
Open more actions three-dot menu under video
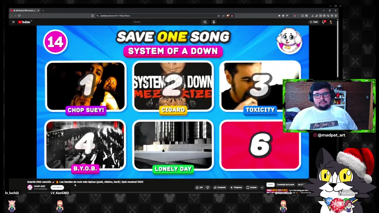[x=262, y=188]
